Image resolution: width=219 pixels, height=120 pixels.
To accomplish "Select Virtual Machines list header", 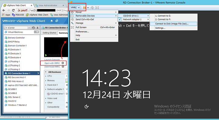I will 22,32.
